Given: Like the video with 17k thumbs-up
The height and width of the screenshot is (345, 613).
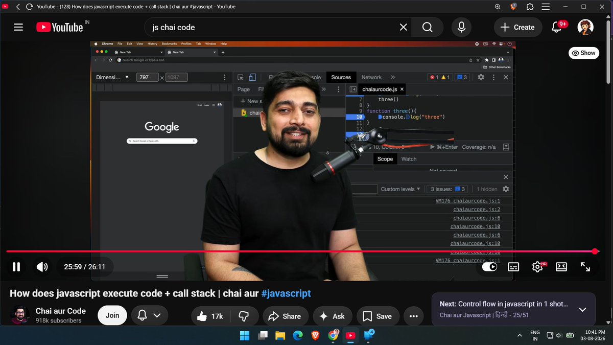Looking at the screenshot, I should pyautogui.click(x=210, y=316).
